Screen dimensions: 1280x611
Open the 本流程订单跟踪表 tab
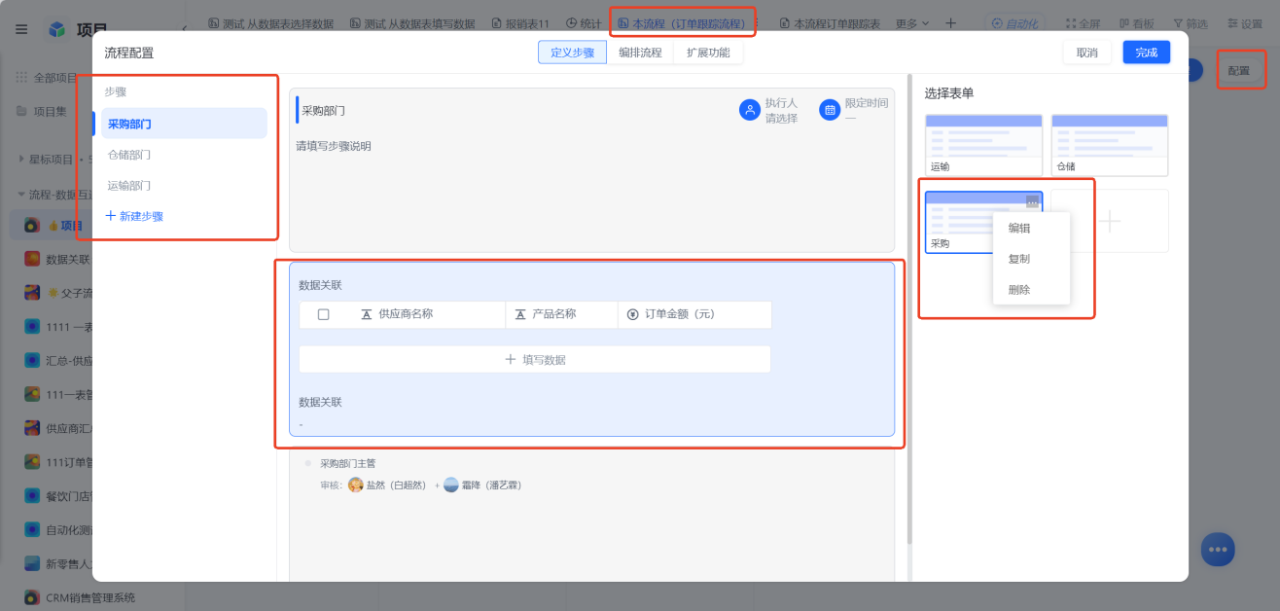(x=829, y=22)
